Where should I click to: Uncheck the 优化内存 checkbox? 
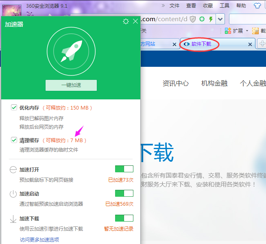pyautogui.click(x=14, y=108)
